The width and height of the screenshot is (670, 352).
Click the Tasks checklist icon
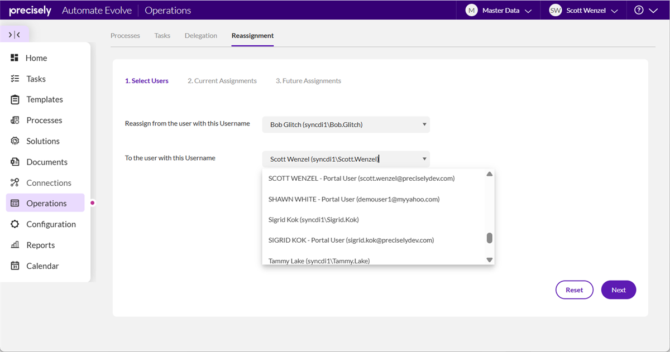(15, 79)
